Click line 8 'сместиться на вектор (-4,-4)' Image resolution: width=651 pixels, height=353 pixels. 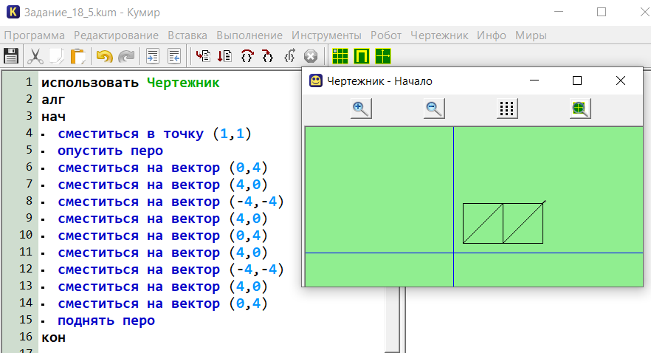170,202
